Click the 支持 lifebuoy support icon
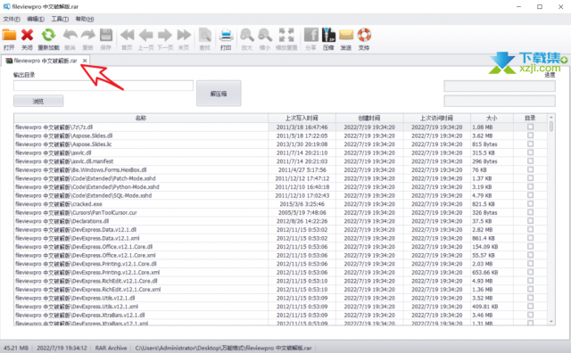571x353 pixels. 364,36
